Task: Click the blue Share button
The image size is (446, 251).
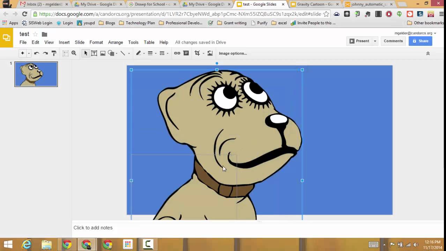Action: 420,41
